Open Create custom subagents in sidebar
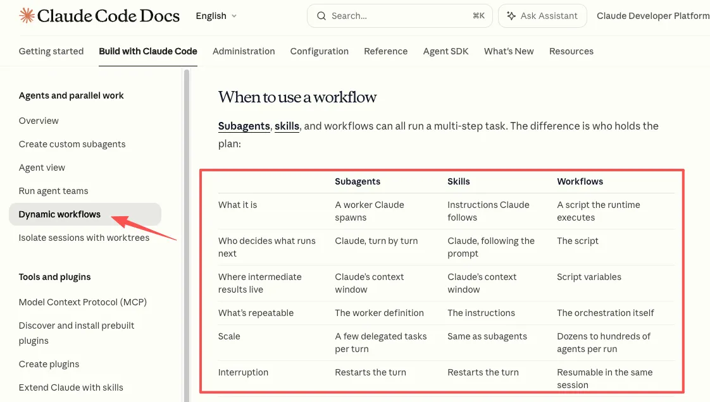Screen dimensions: 710x402 click(72, 144)
